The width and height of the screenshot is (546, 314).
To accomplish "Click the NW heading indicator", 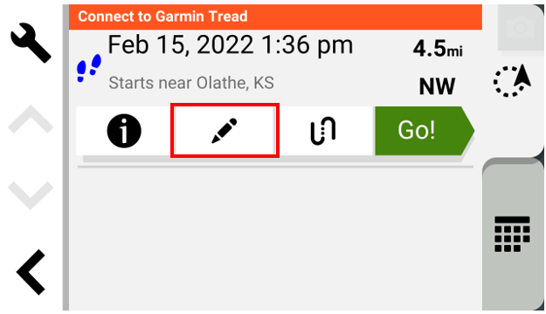I will tap(437, 86).
